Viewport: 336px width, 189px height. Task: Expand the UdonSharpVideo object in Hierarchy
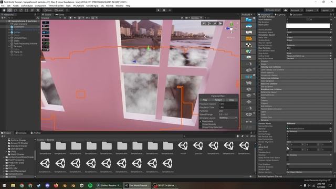(x=9, y=38)
